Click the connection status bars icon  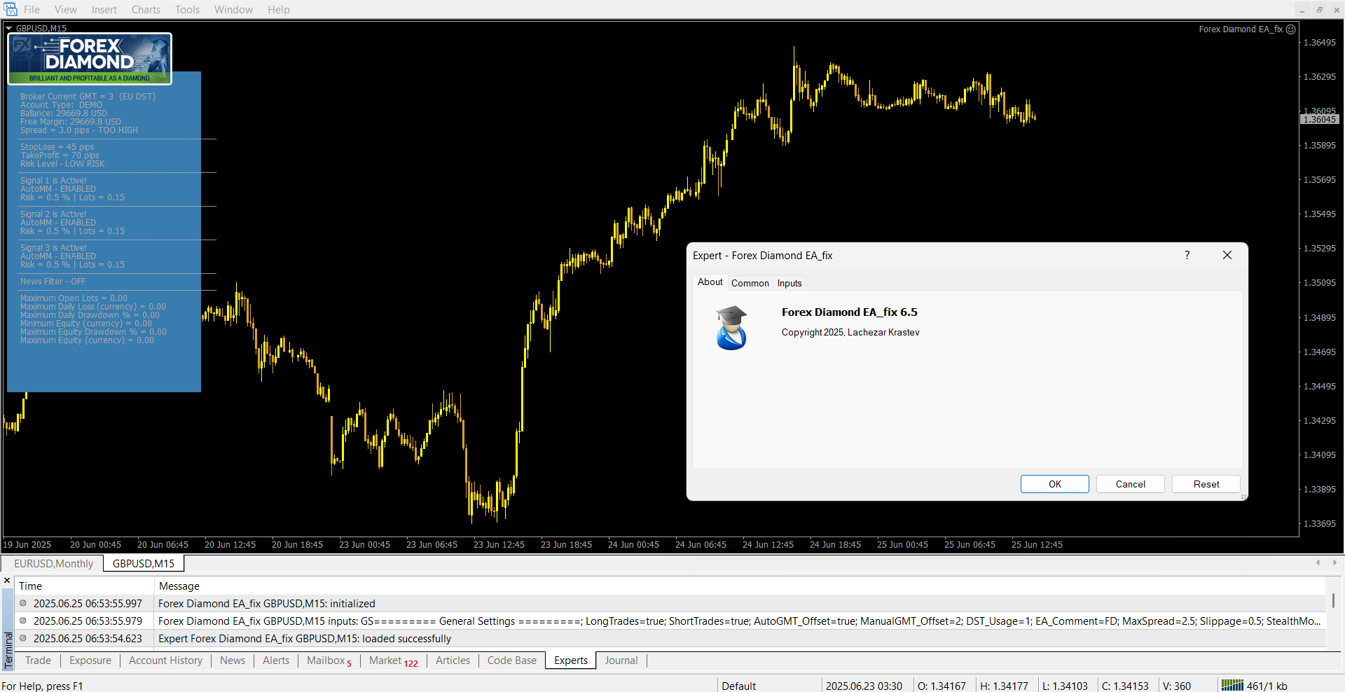coord(1232,686)
